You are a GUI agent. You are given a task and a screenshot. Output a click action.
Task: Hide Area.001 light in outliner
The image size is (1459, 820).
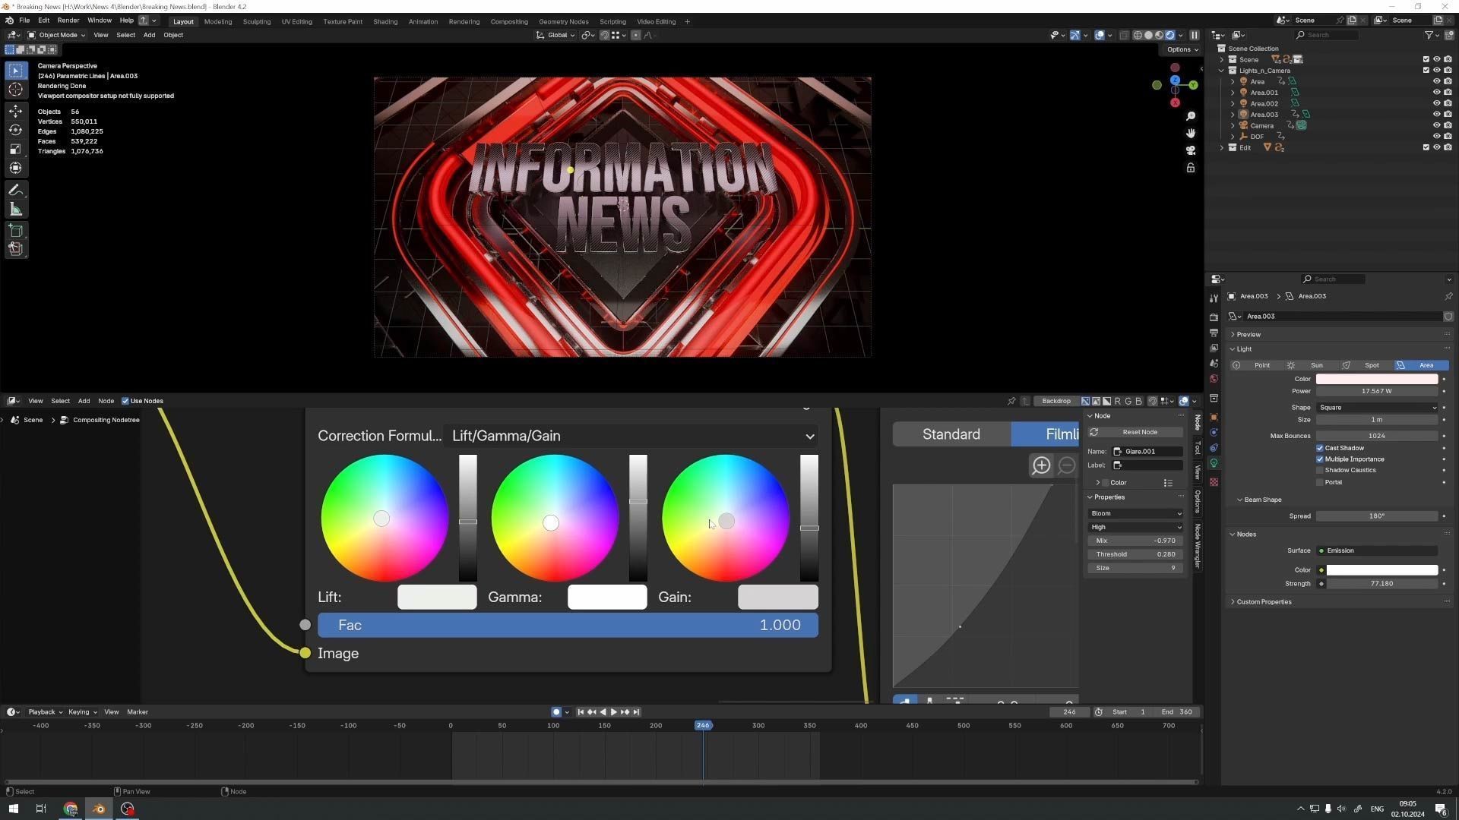pos(1436,93)
